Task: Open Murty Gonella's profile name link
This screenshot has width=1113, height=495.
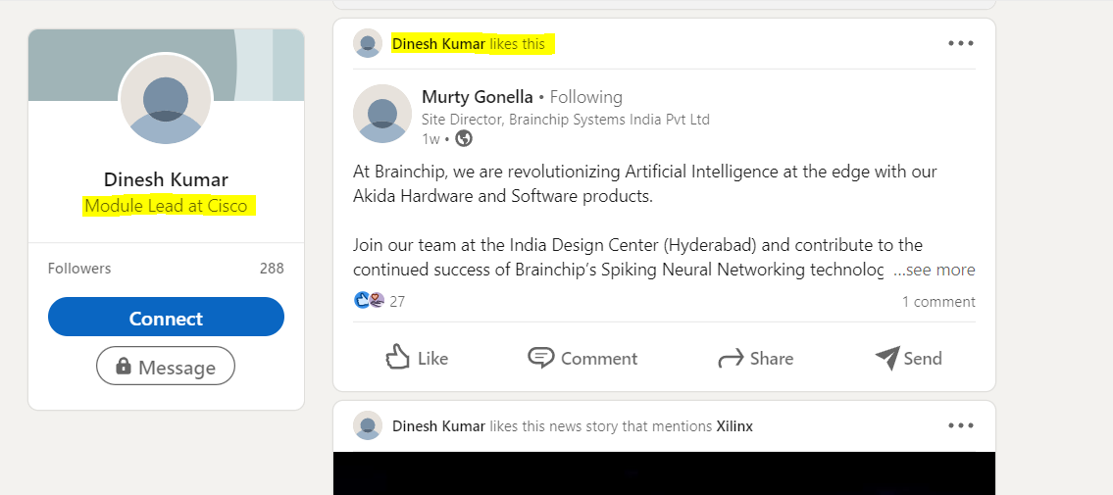Action: [477, 96]
